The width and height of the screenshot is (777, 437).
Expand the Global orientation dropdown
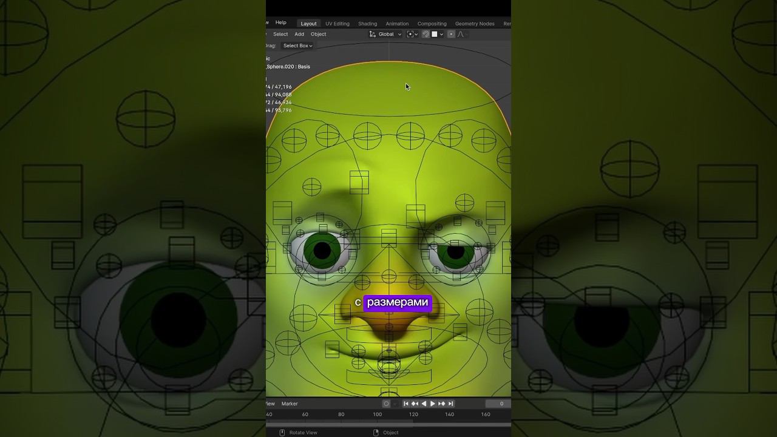coord(390,34)
